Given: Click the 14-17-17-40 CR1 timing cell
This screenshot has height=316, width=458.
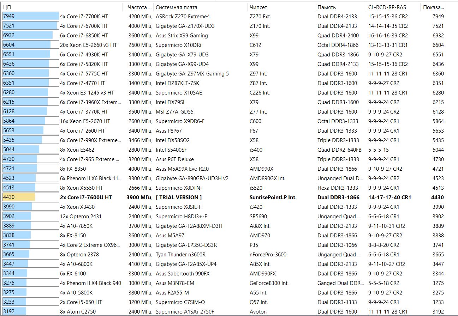Looking at the screenshot, I should tap(389, 197).
